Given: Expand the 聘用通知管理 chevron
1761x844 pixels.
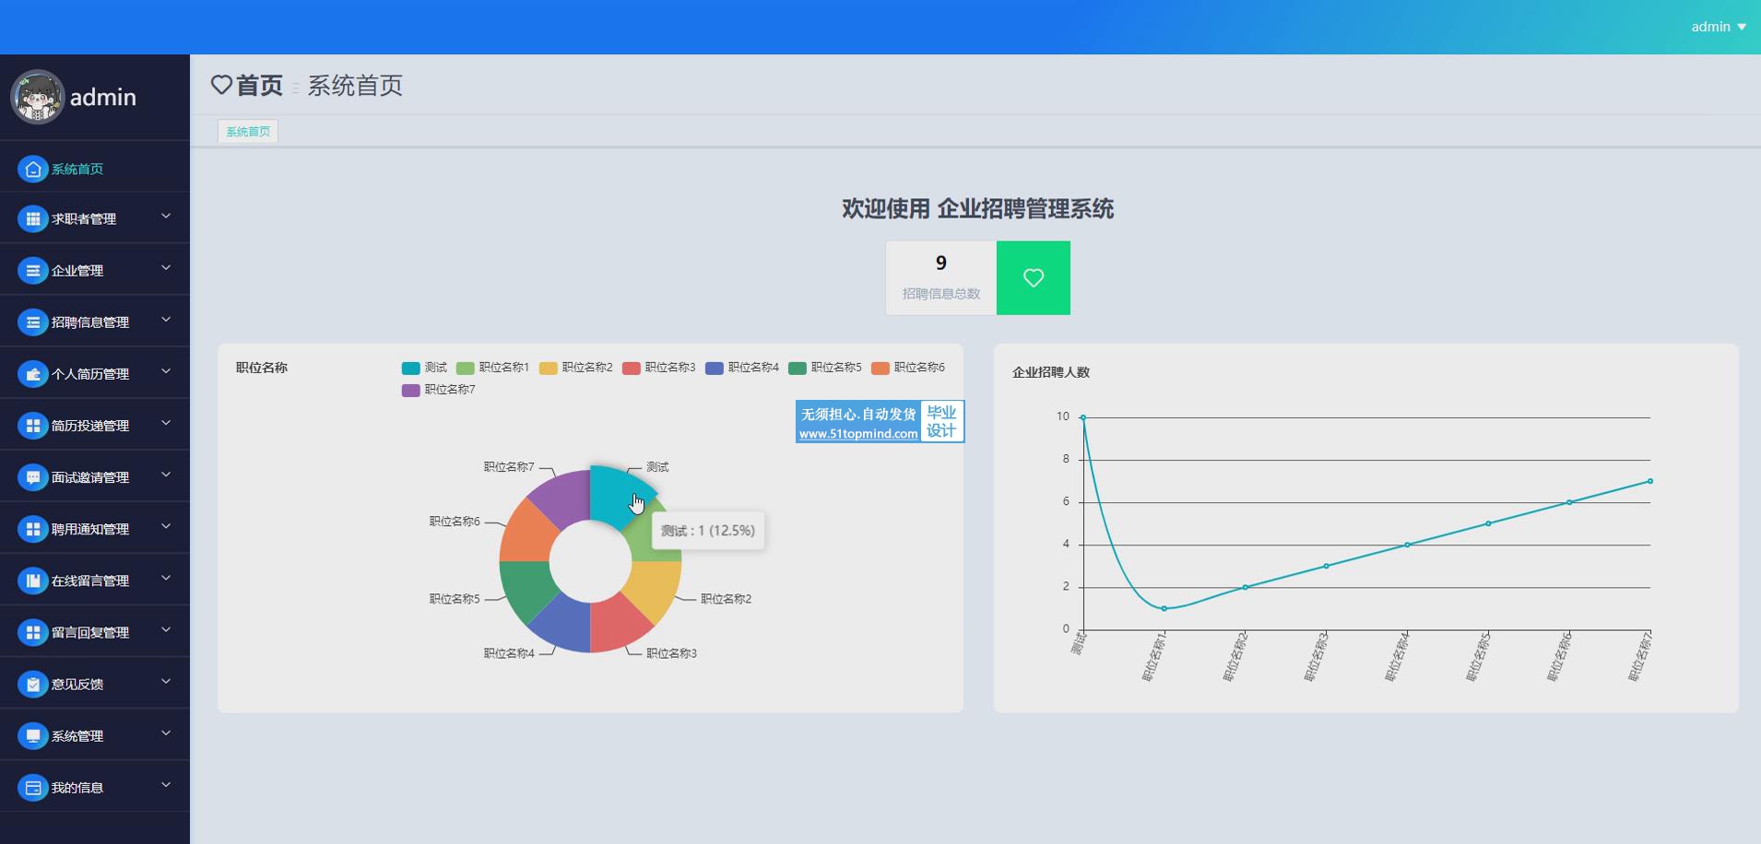Looking at the screenshot, I should 166,526.
